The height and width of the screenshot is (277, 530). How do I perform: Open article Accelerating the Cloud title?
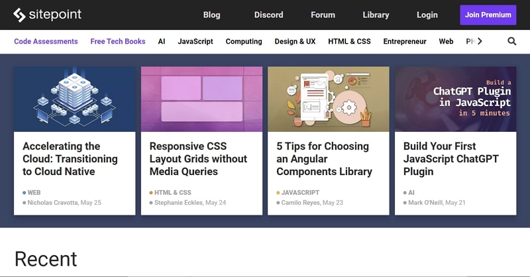(x=70, y=158)
